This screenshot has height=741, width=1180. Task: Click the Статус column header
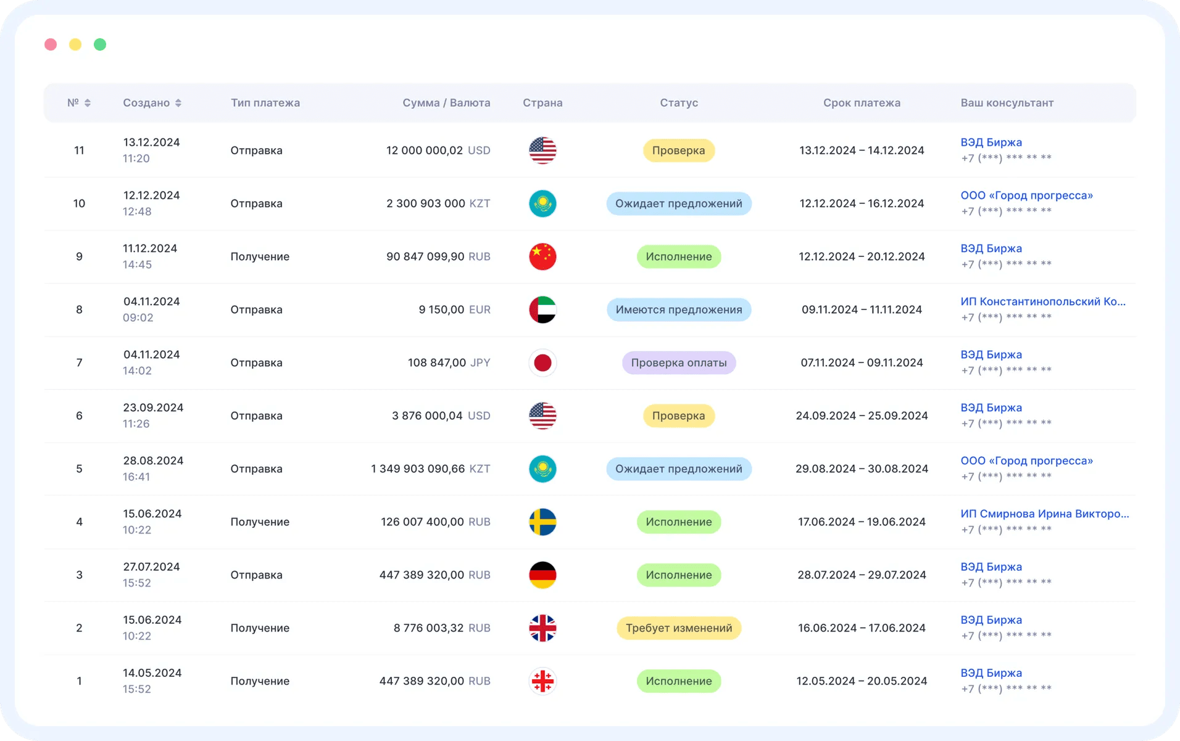pyautogui.click(x=679, y=103)
